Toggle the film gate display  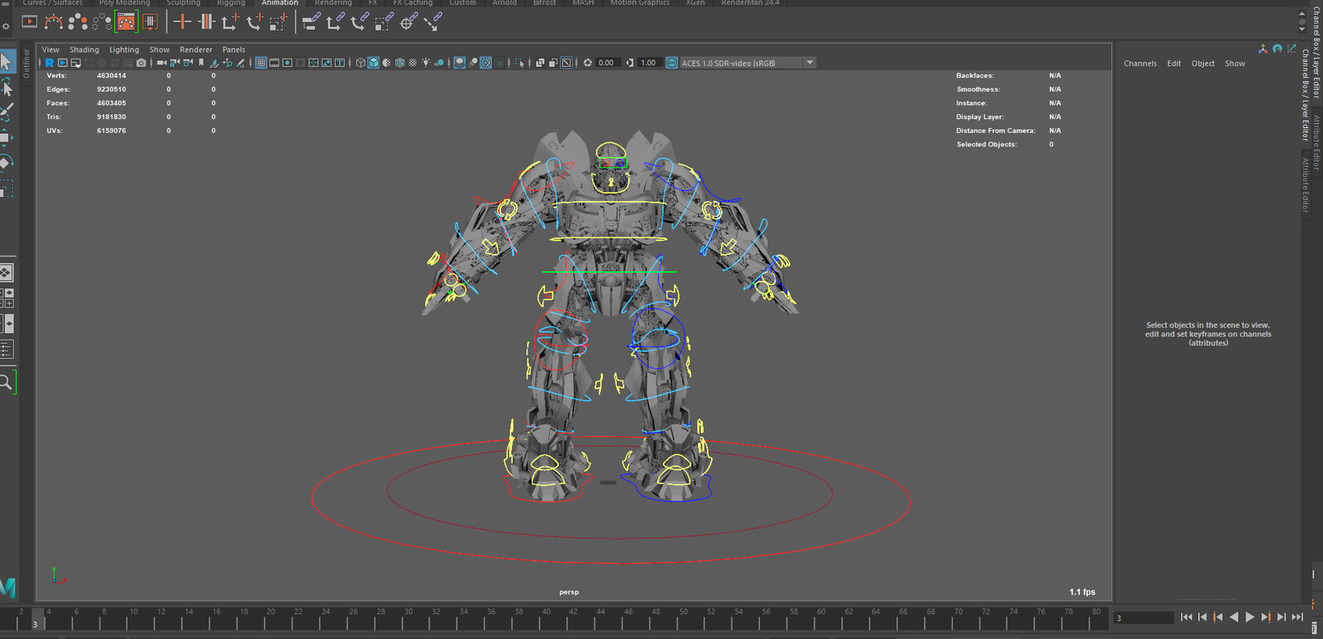[x=275, y=63]
